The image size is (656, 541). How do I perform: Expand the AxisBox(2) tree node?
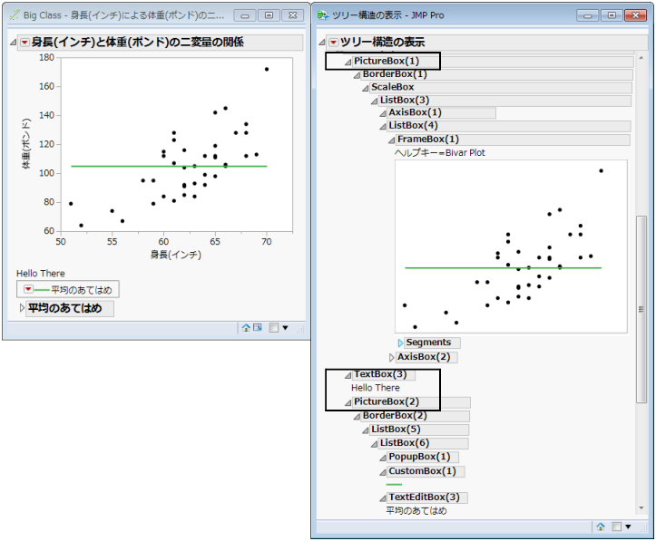(392, 358)
